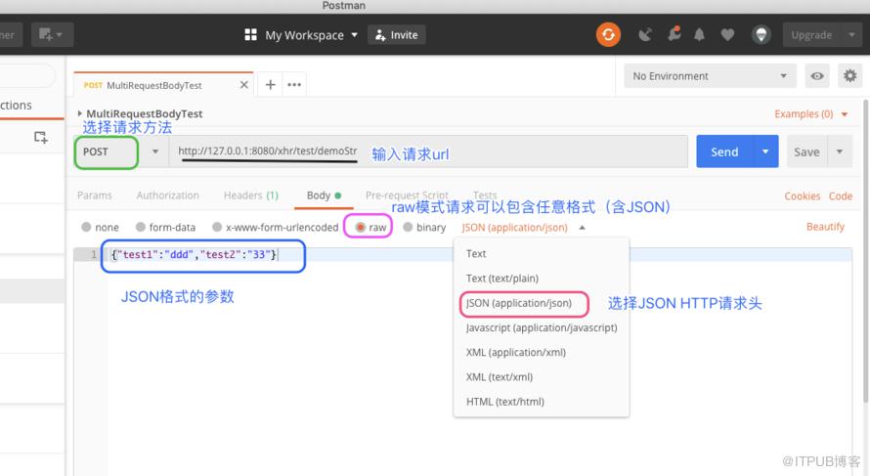The image size is (870, 476).
Task: Click the Beautify link
Action: click(x=825, y=227)
